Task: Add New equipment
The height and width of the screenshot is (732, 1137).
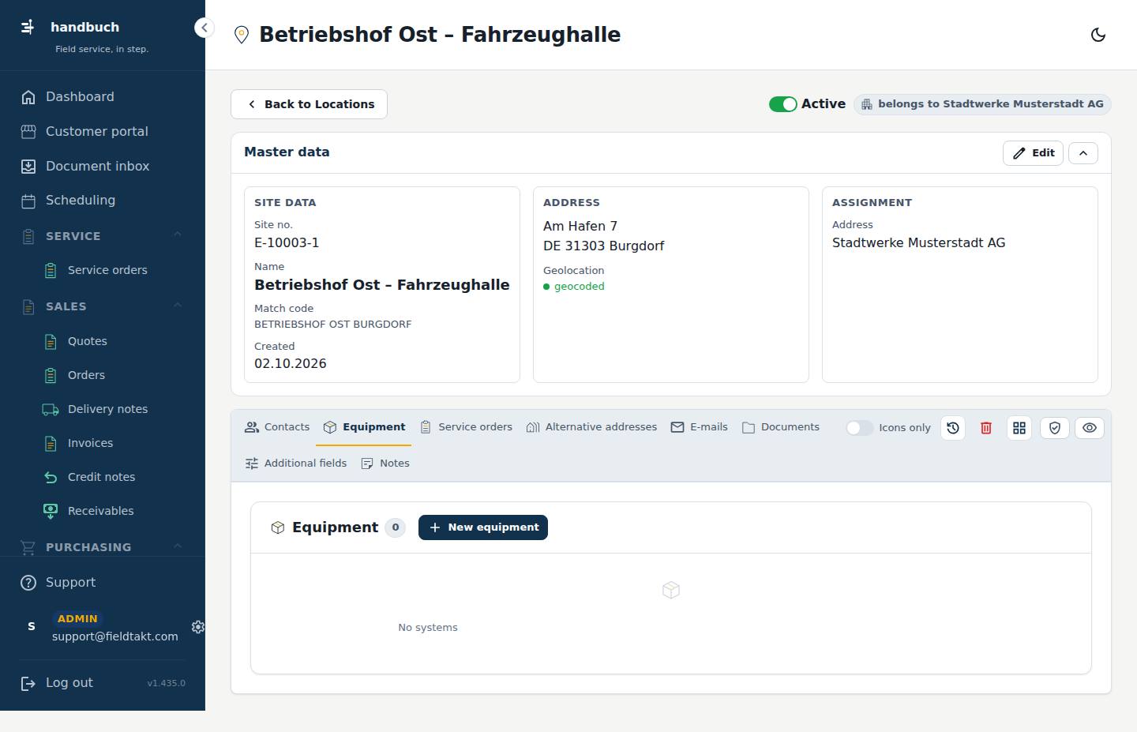Action: (x=483, y=527)
